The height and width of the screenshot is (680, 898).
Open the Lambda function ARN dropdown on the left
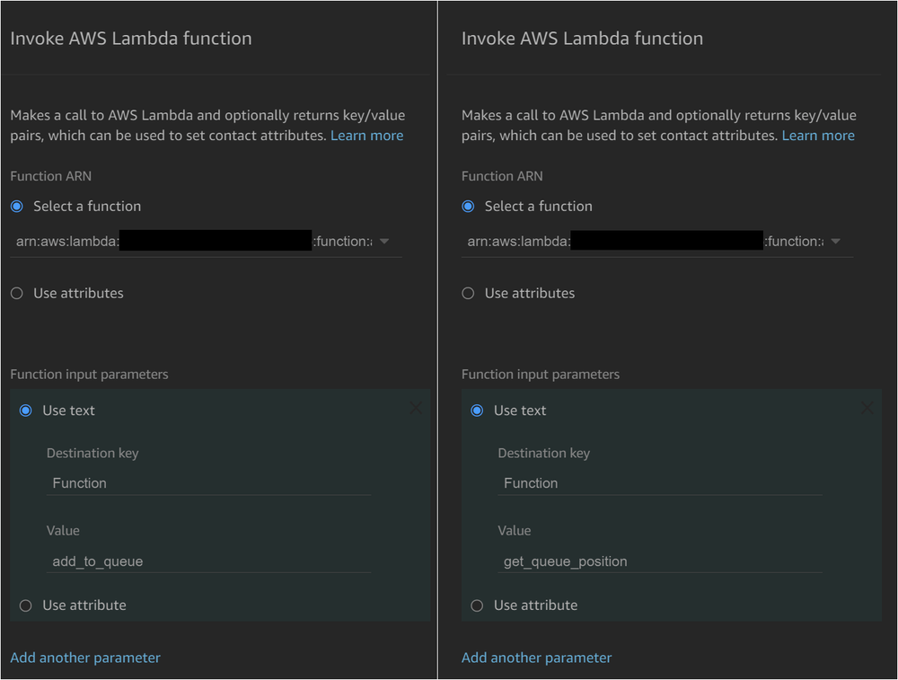tap(384, 241)
